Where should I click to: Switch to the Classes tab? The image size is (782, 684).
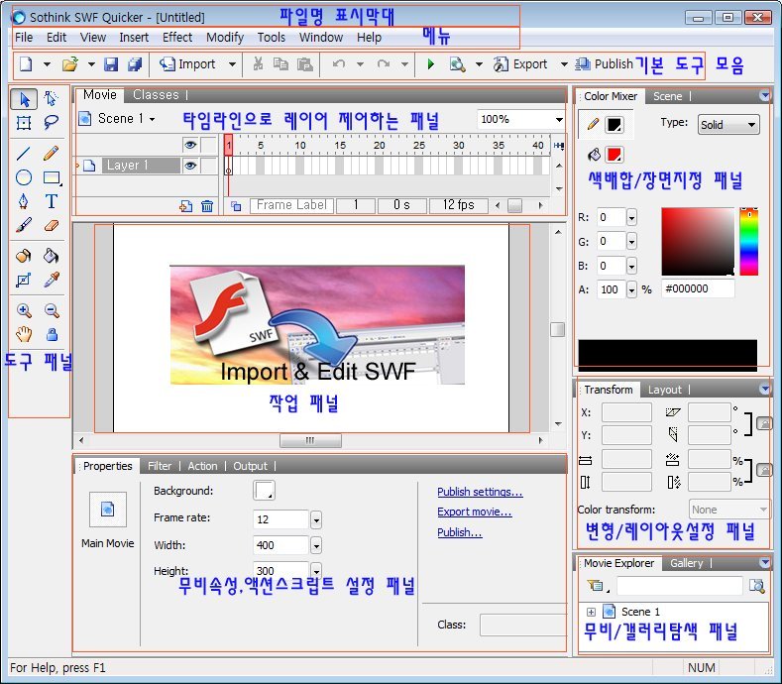[156, 95]
